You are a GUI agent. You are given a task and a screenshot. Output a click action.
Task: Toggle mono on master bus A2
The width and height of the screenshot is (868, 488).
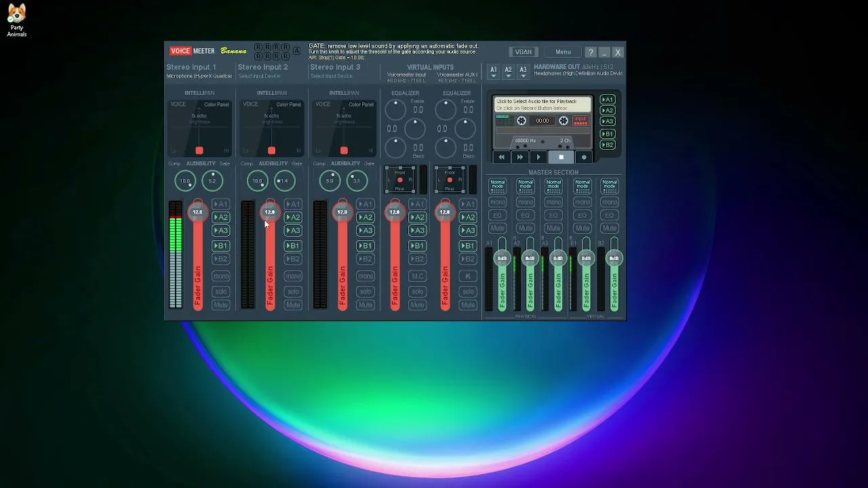(526, 203)
